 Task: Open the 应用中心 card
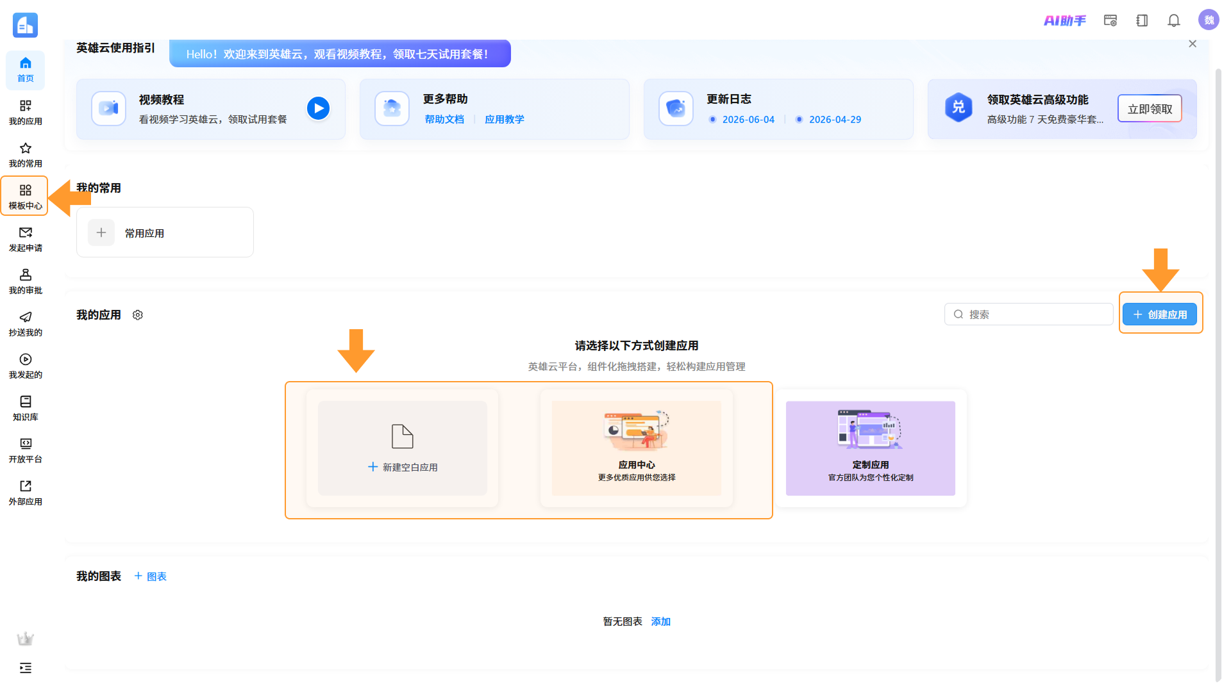coord(637,448)
